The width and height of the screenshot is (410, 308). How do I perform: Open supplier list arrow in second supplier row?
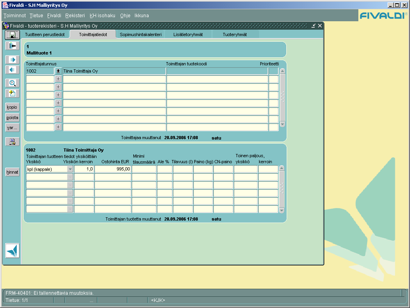(x=58, y=79)
